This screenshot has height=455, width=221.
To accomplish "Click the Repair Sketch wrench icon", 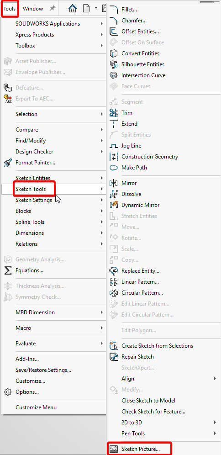I will [x=114, y=357].
